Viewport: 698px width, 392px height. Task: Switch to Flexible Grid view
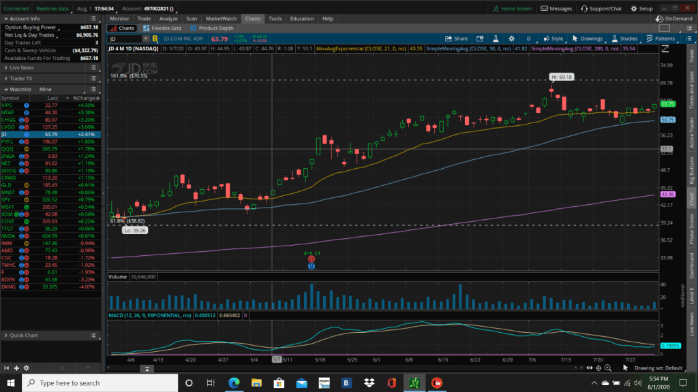tap(163, 29)
